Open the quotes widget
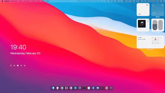 point(143,10)
